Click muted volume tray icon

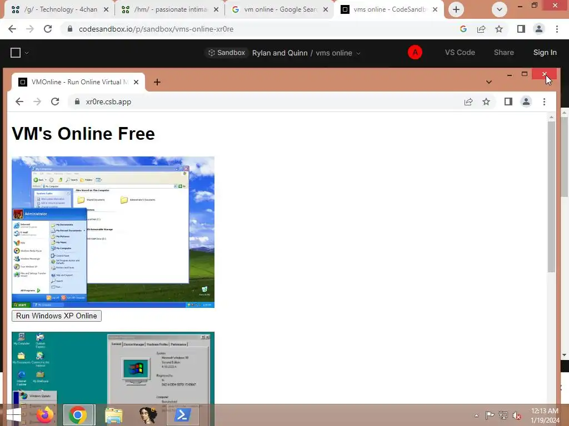(516, 415)
